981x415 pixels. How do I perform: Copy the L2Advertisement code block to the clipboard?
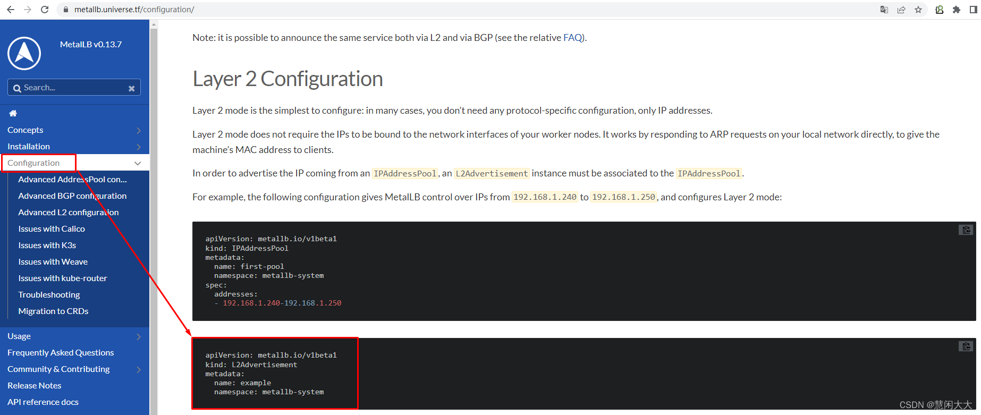point(966,346)
